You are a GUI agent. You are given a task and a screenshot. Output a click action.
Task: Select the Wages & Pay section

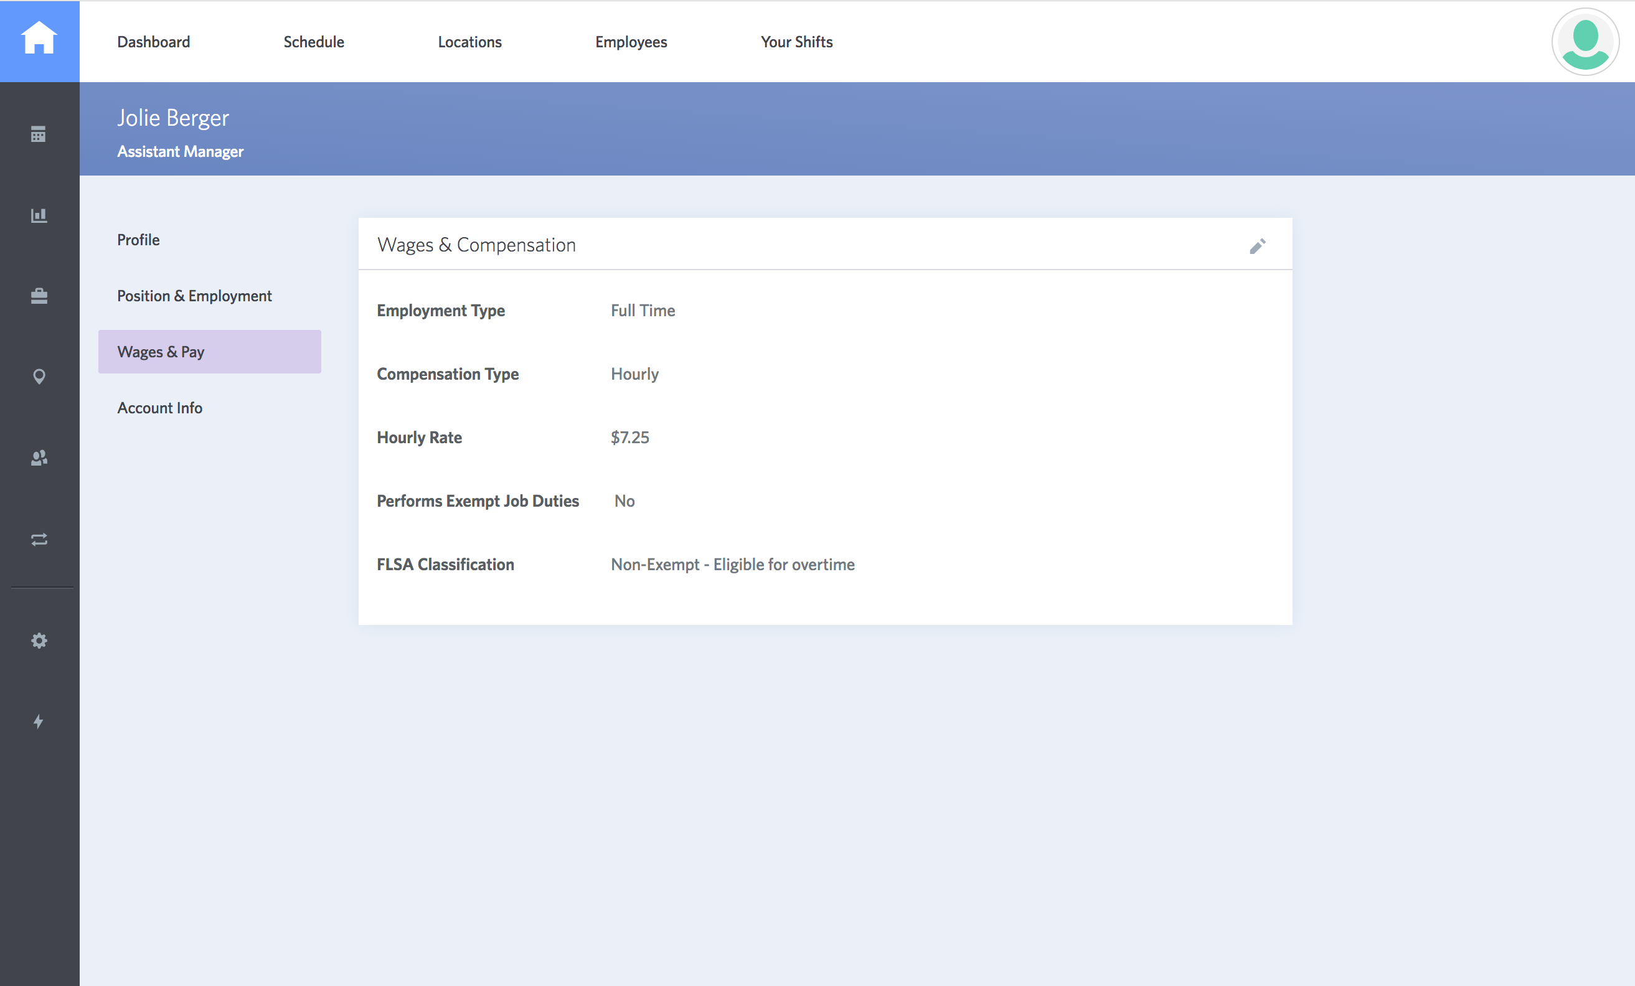pyautogui.click(x=210, y=352)
